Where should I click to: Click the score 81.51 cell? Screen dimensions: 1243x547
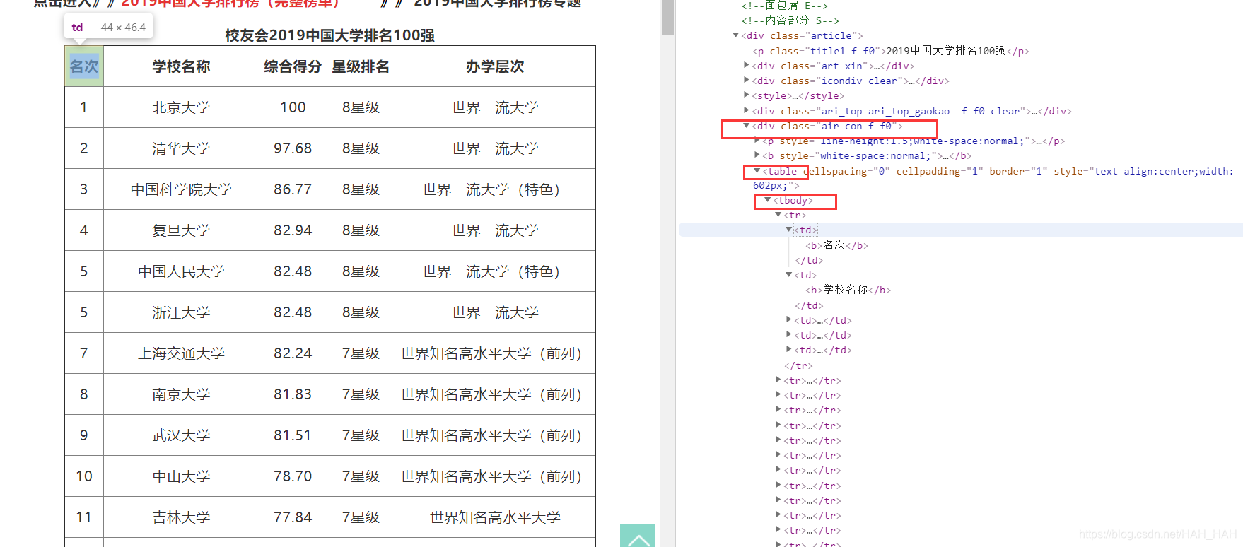click(x=293, y=435)
